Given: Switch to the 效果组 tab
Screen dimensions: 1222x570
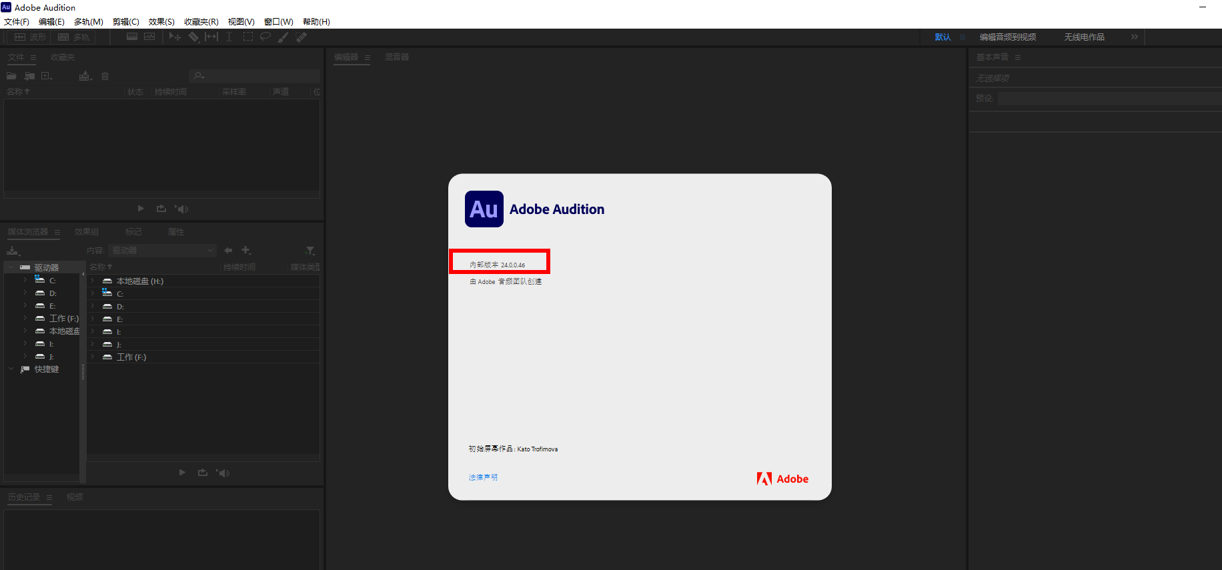Looking at the screenshot, I should (x=87, y=232).
